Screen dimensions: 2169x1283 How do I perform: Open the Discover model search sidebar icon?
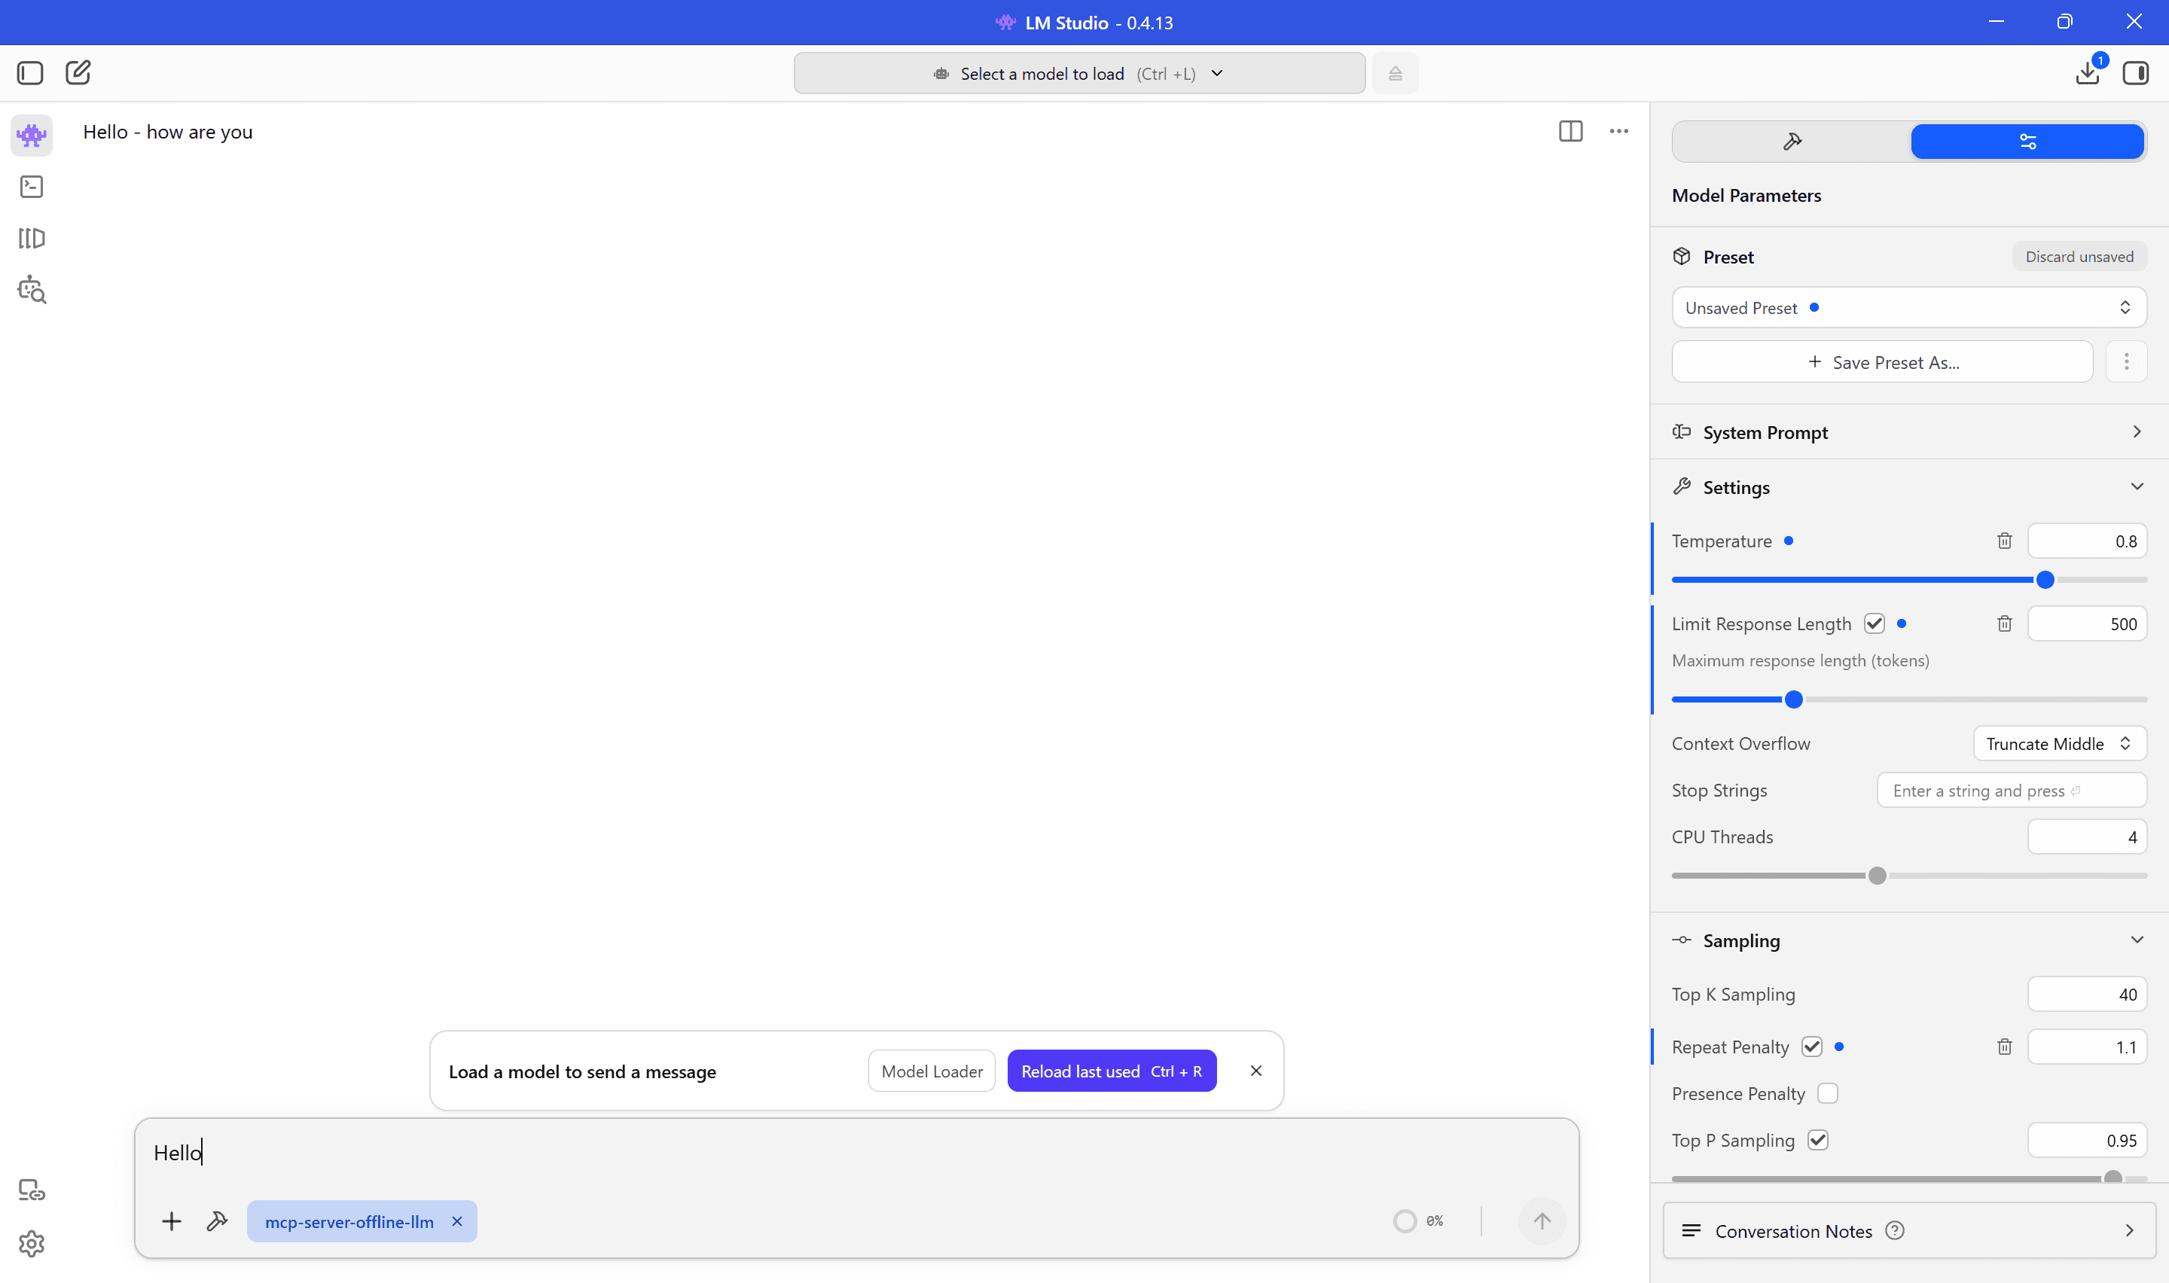(x=32, y=291)
